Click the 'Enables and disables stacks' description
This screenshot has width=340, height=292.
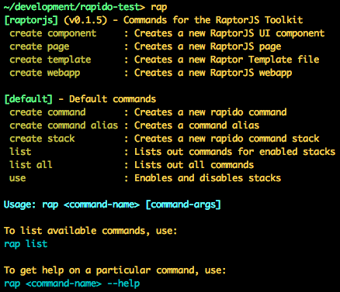(x=207, y=178)
